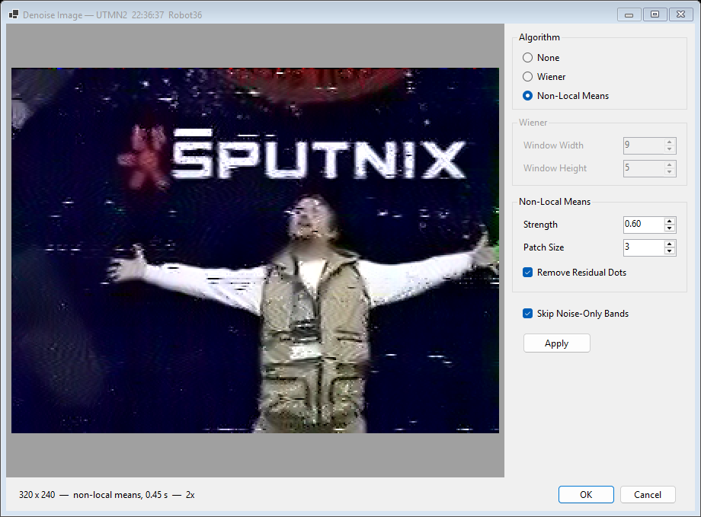
Task: Click the Patch Size value field
Action: (x=644, y=247)
